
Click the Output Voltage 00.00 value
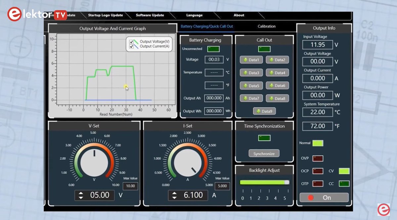click(x=318, y=62)
